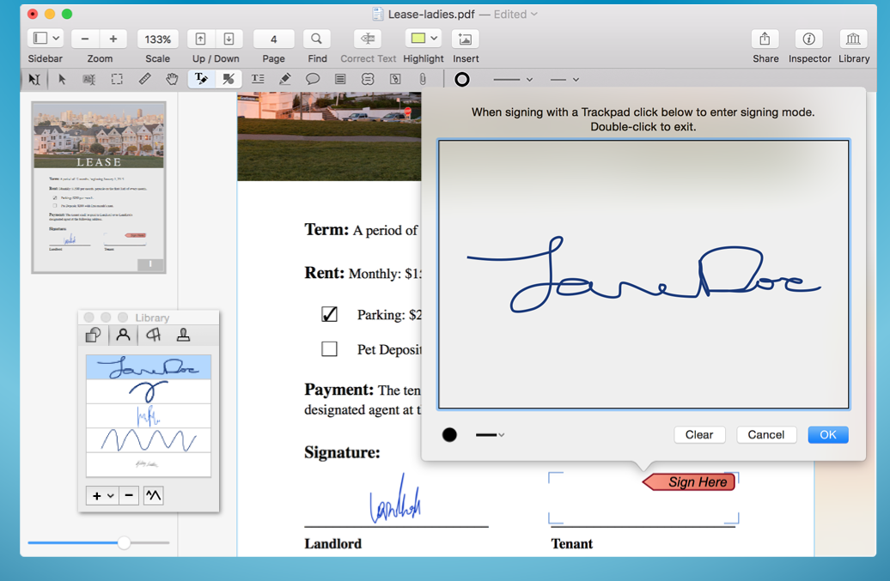Uncheck the Parking checkbox

point(329,315)
